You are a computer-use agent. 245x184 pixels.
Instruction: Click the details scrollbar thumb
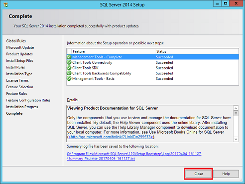(236, 113)
